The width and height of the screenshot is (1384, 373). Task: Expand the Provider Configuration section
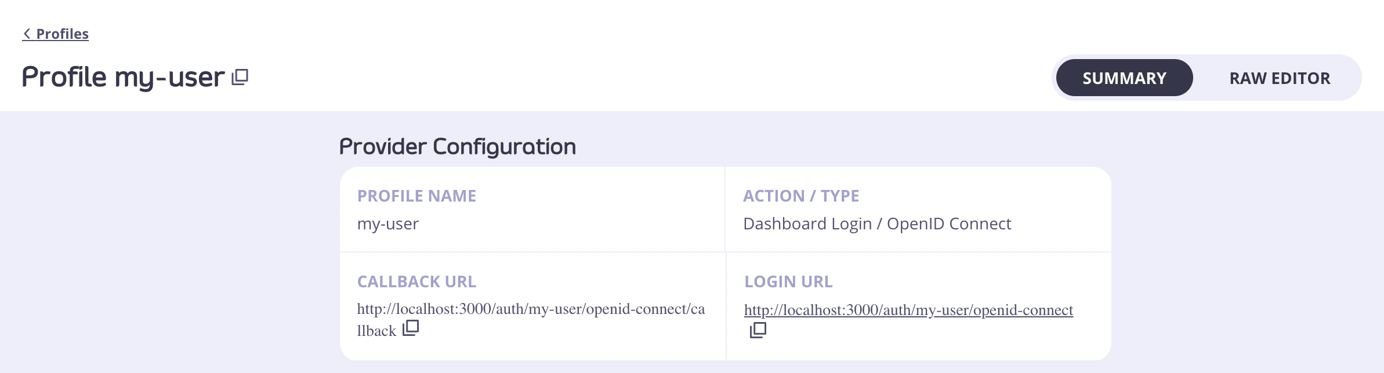point(458,147)
